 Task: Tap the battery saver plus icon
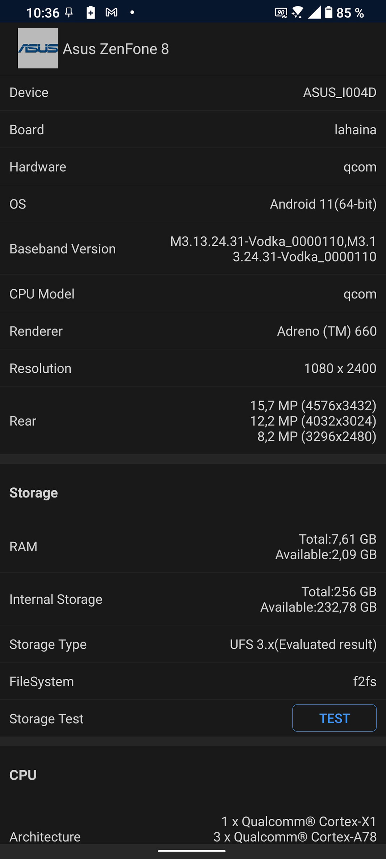91,13
